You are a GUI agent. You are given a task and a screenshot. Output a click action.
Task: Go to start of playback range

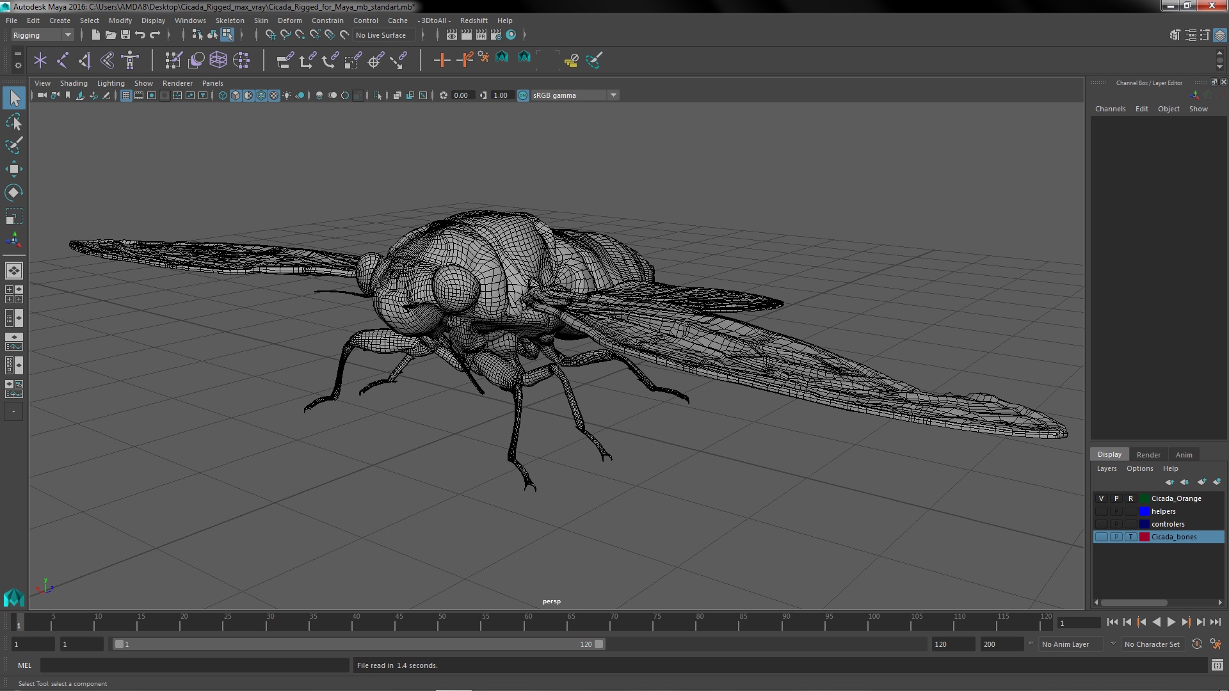(1112, 622)
